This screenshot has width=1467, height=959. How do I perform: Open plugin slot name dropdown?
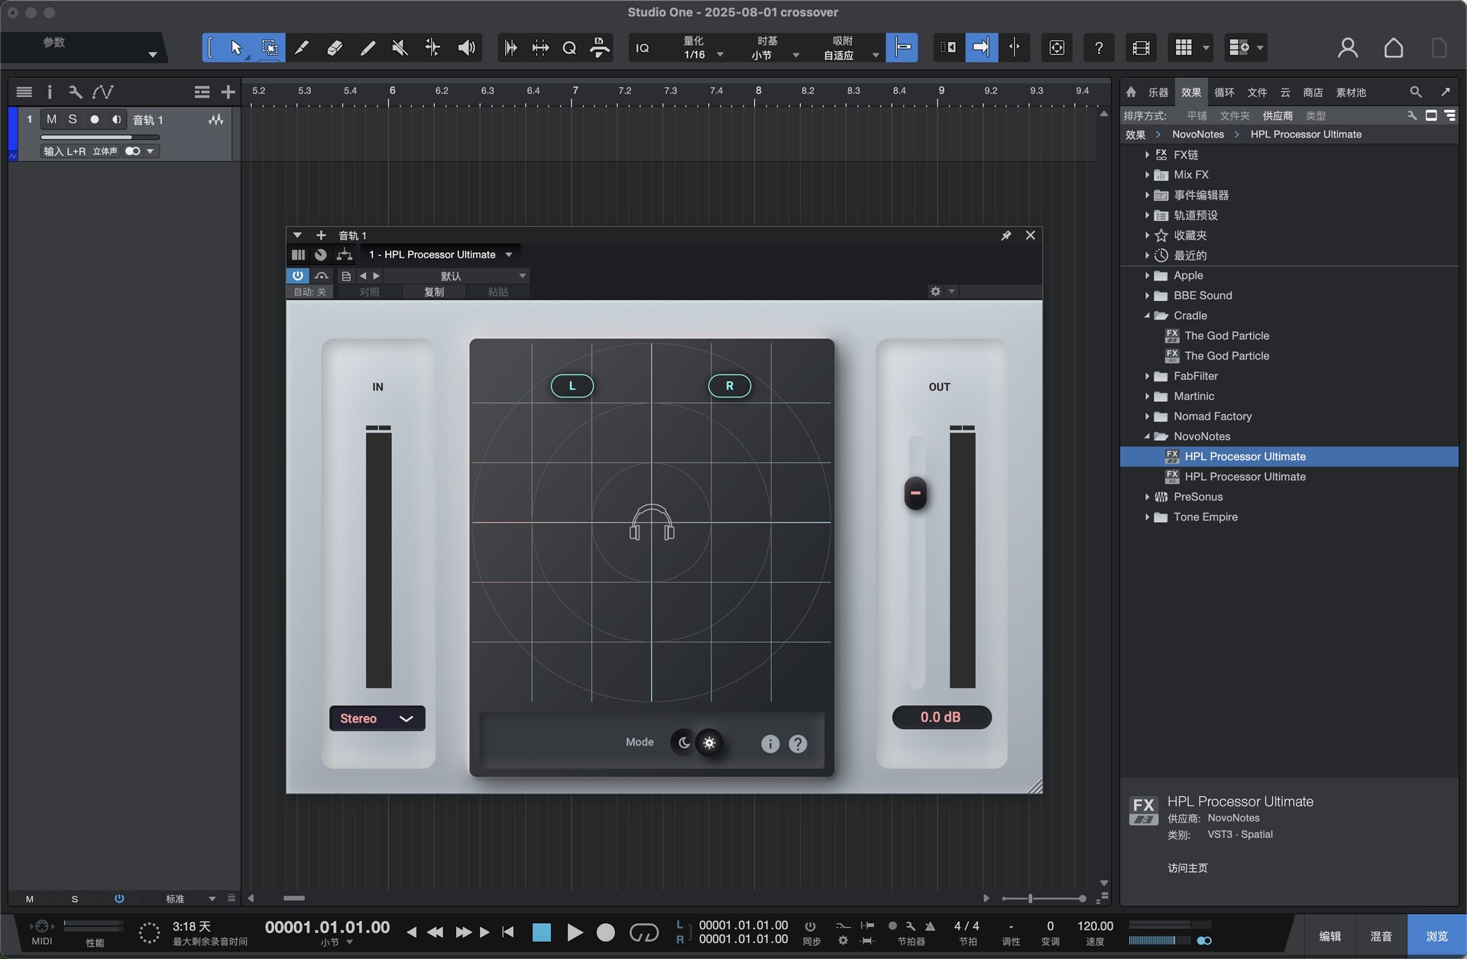[x=440, y=254]
